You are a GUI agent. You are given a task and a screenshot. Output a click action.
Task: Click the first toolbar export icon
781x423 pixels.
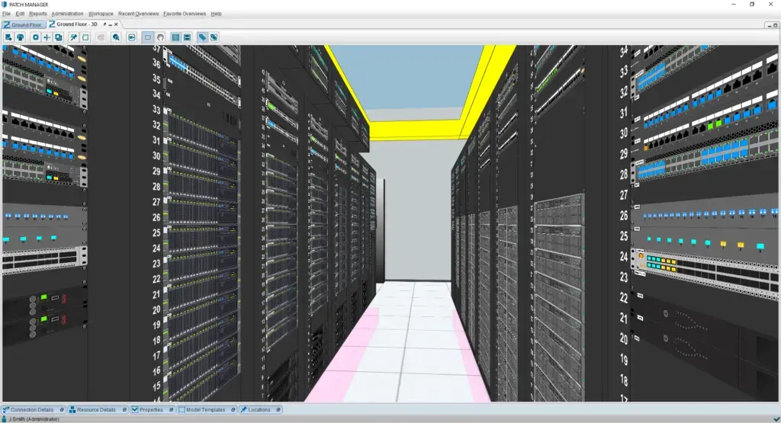(8, 37)
